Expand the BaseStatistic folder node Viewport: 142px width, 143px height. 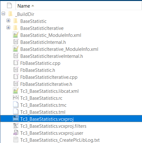tap(8, 21)
